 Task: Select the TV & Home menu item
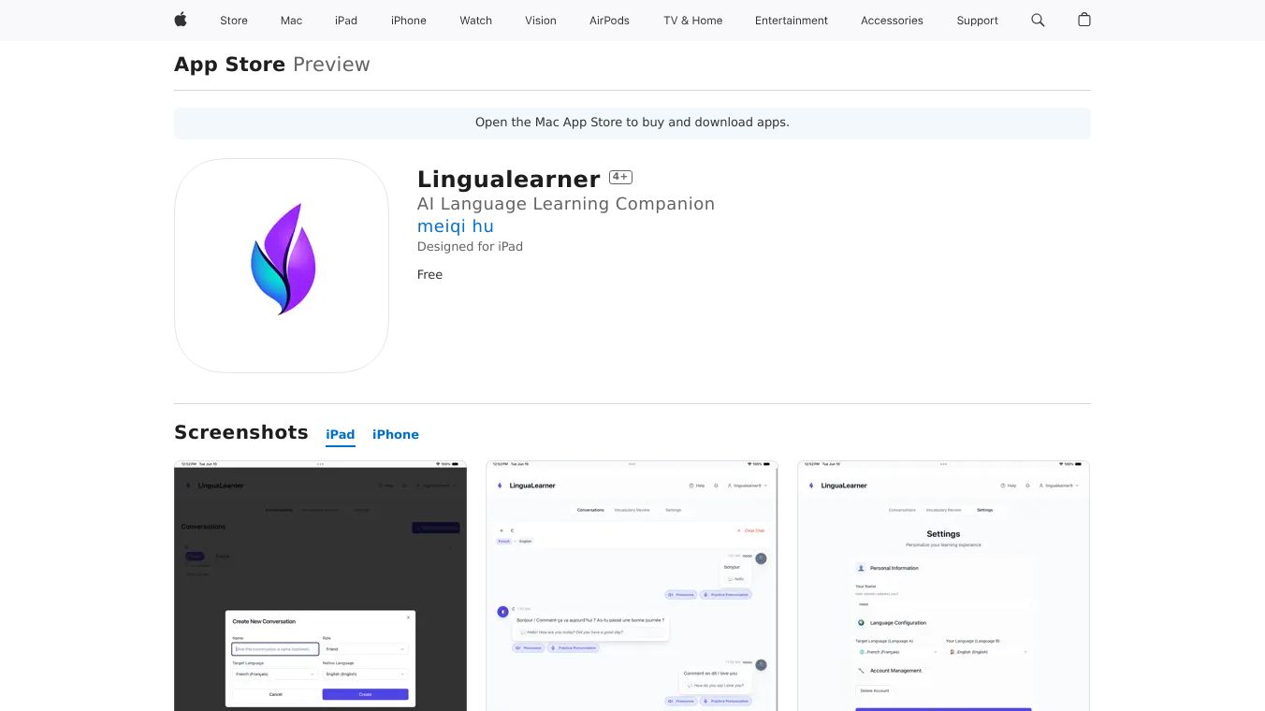point(693,21)
